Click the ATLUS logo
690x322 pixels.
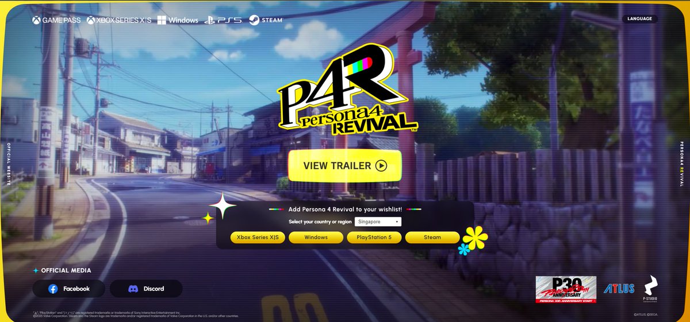tap(619, 289)
